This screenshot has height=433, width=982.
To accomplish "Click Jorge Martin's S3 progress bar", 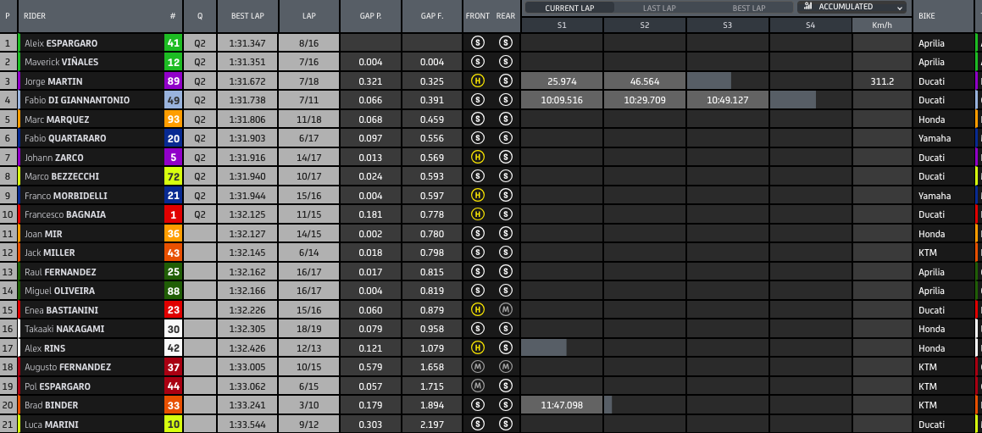I will point(709,80).
